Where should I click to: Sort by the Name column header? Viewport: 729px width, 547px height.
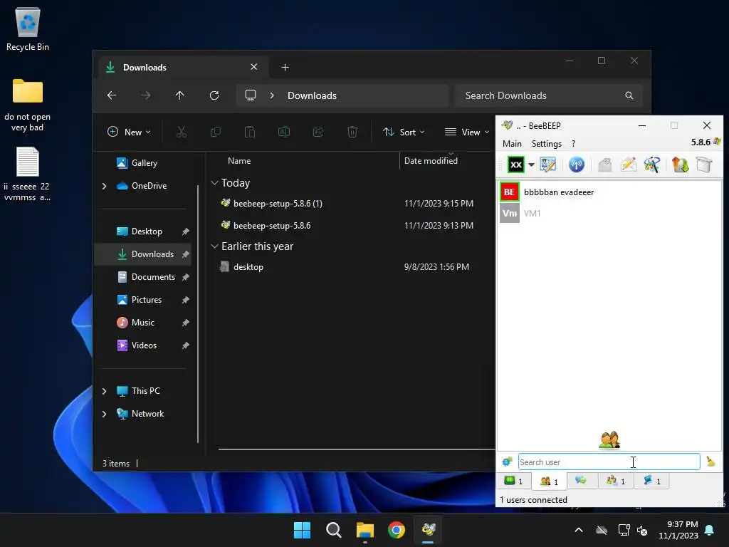coord(239,161)
